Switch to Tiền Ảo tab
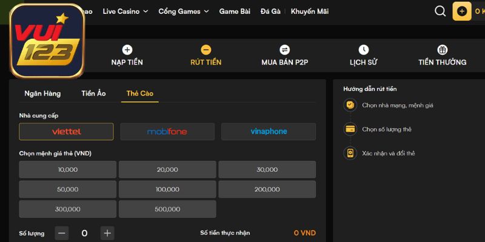The image size is (485, 242). pyautogui.click(x=93, y=93)
